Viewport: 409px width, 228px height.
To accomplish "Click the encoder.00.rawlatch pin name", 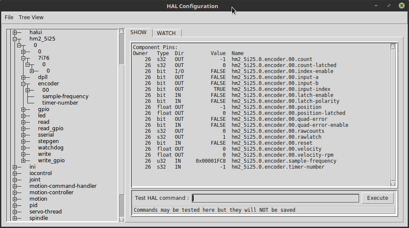I will coord(277,137).
